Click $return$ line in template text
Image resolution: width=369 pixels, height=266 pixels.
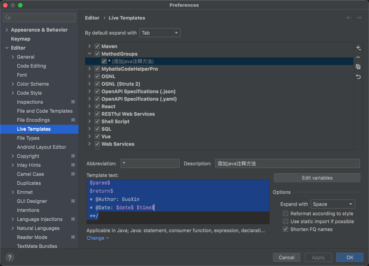point(101,191)
